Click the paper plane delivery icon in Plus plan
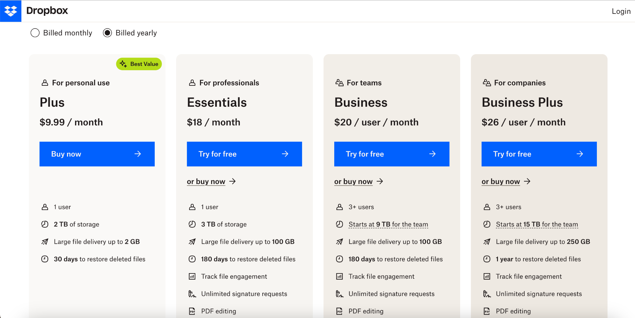635x318 pixels. click(45, 242)
